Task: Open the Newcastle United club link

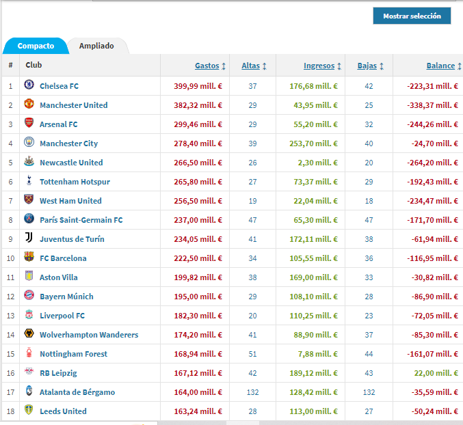Action: tap(71, 163)
